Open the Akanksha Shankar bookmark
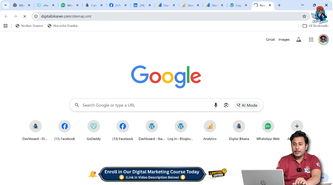Image resolution: width=333 pixels, height=185 pixels. (63, 26)
